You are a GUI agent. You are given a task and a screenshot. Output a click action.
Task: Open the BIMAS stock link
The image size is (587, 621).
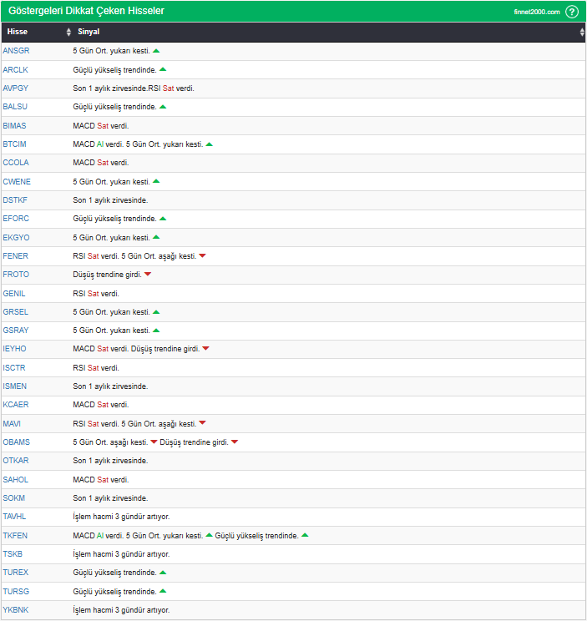[x=14, y=126]
